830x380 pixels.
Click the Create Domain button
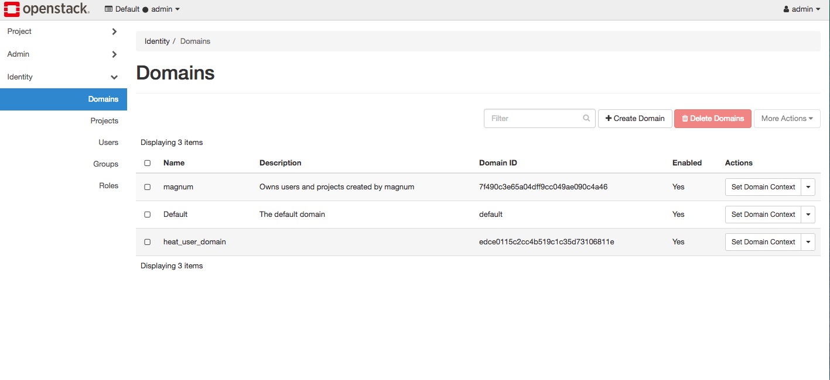tap(635, 118)
